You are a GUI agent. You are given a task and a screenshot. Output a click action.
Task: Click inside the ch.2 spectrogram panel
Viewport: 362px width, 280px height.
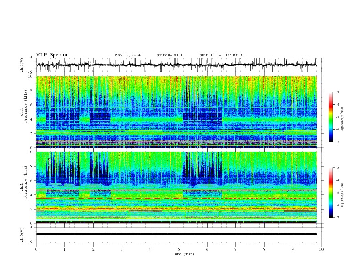pyautogui.click(x=176, y=188)
